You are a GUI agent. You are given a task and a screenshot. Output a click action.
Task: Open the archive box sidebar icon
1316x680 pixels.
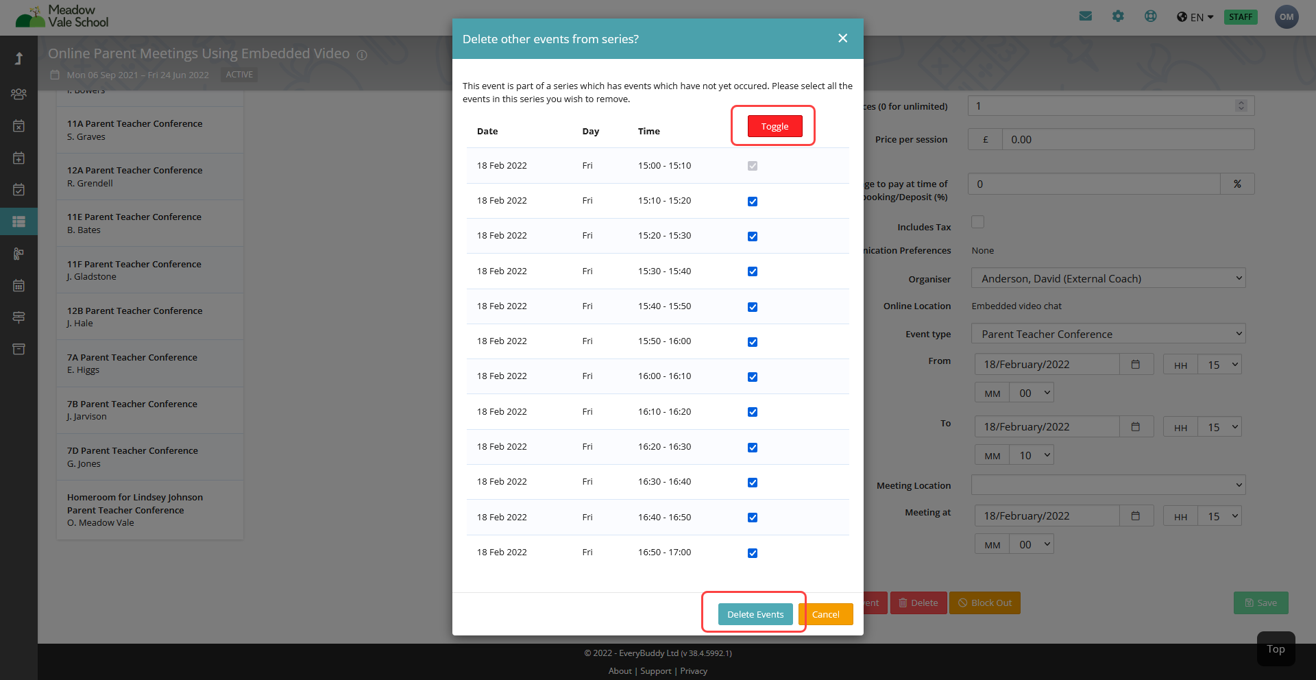point(19,349)
